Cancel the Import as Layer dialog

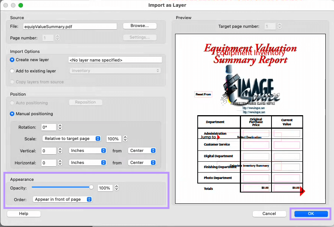(269, 213)
